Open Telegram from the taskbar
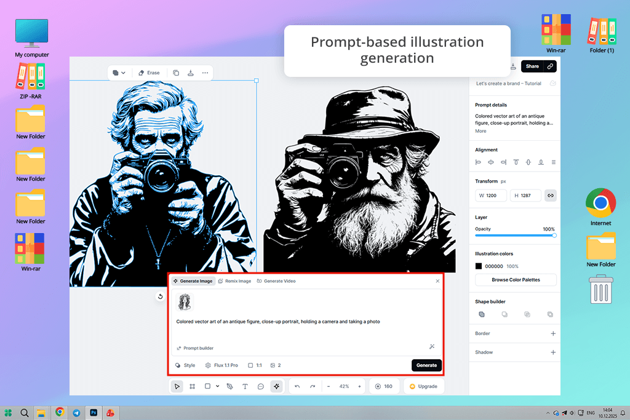The height and width of the screenshot is (420, 630). [x=76, y=413]
